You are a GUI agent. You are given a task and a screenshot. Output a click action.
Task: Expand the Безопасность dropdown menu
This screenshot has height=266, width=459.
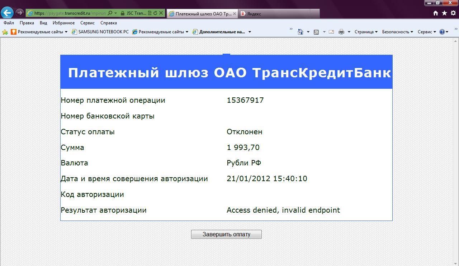pos(397,32)
